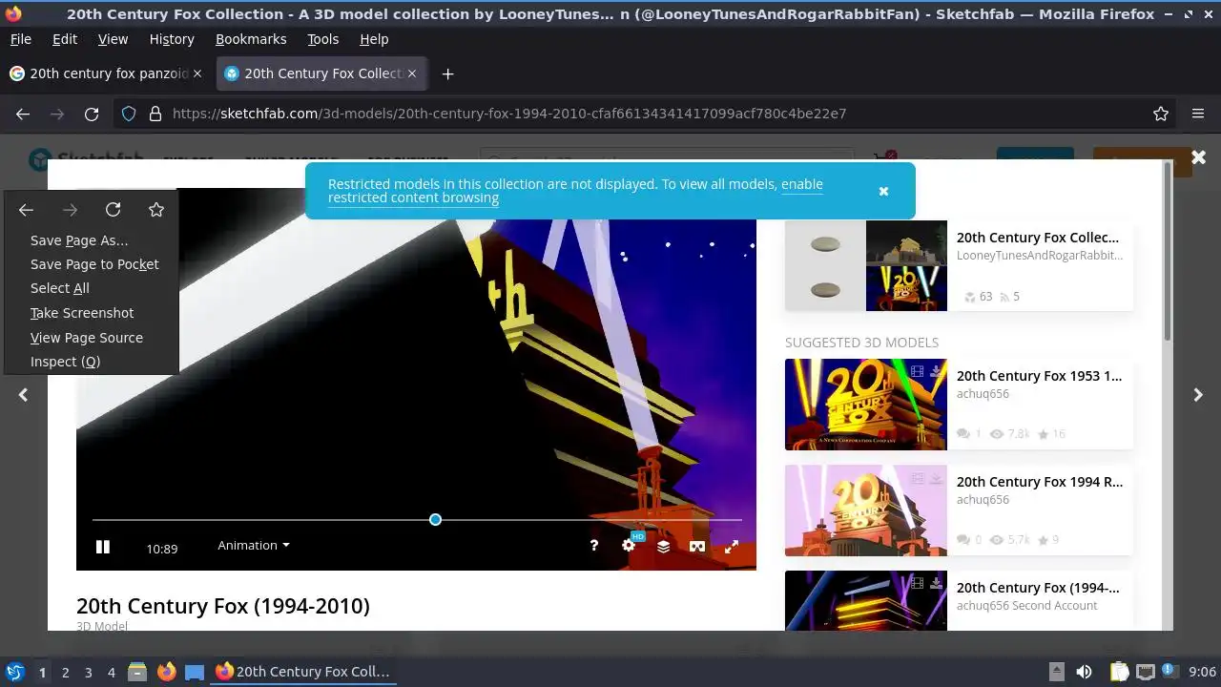The height and width of the screenshot is (687, 1221).
Task: Open the desktop start menu icon
Action: pyautogui.click(x=15, y=672)
